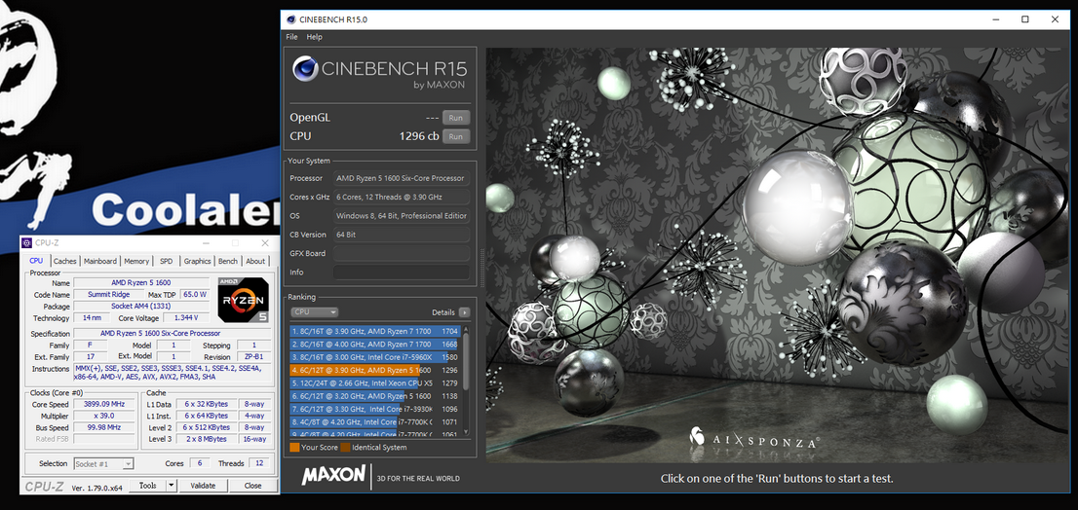Open the Socket #1 selection dropdown
The height and width of the screenshot is (510, 1078).
coord(104,464)
